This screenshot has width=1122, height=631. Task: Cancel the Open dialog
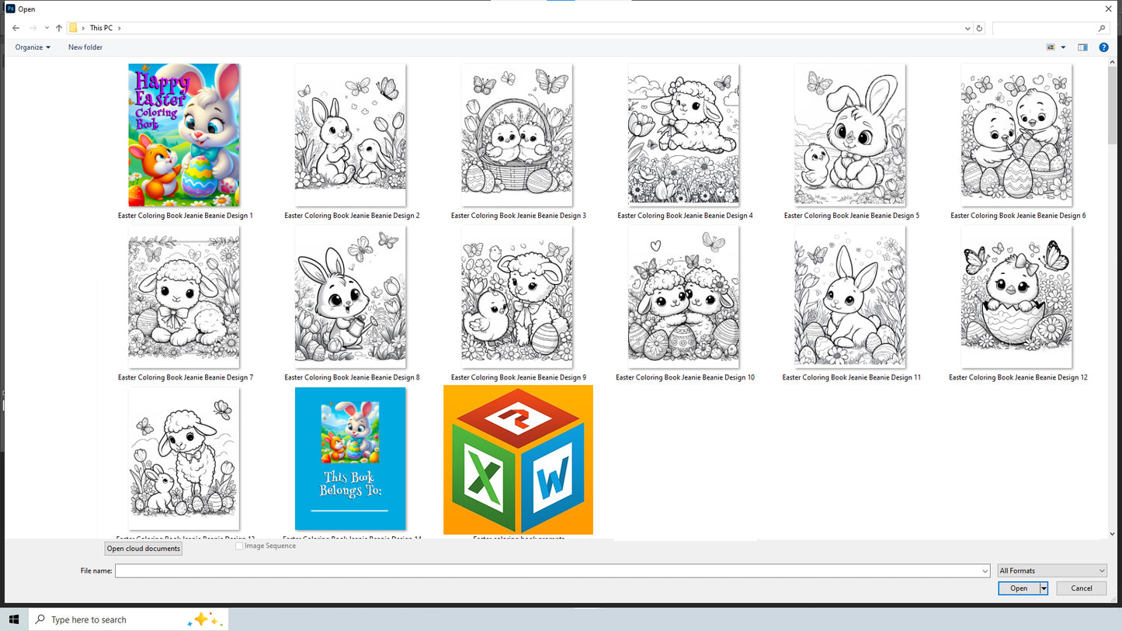tap(1082, 588)
